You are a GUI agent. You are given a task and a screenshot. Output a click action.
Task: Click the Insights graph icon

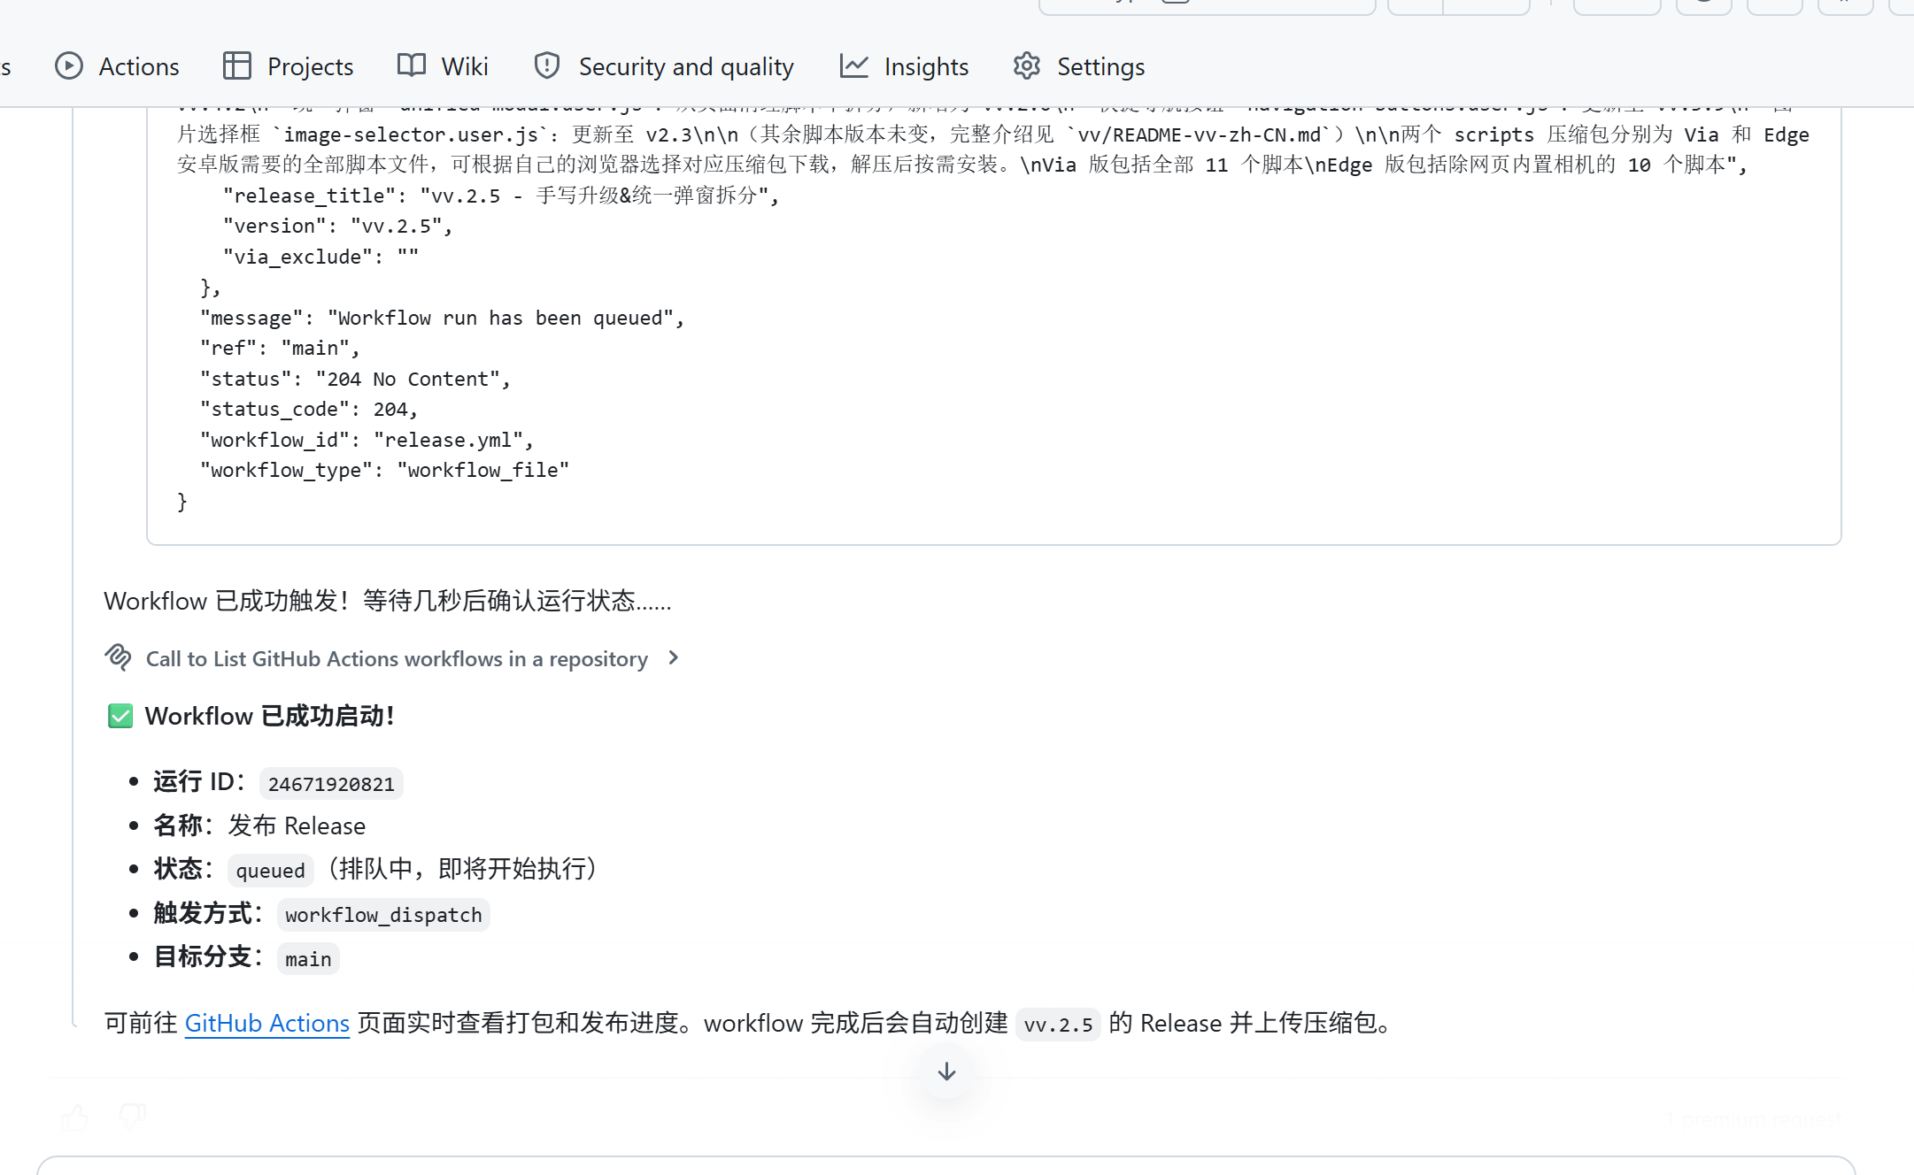coord(854,66)
